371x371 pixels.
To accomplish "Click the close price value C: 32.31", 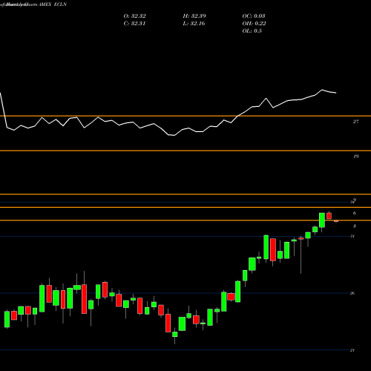I will [134, 24].
